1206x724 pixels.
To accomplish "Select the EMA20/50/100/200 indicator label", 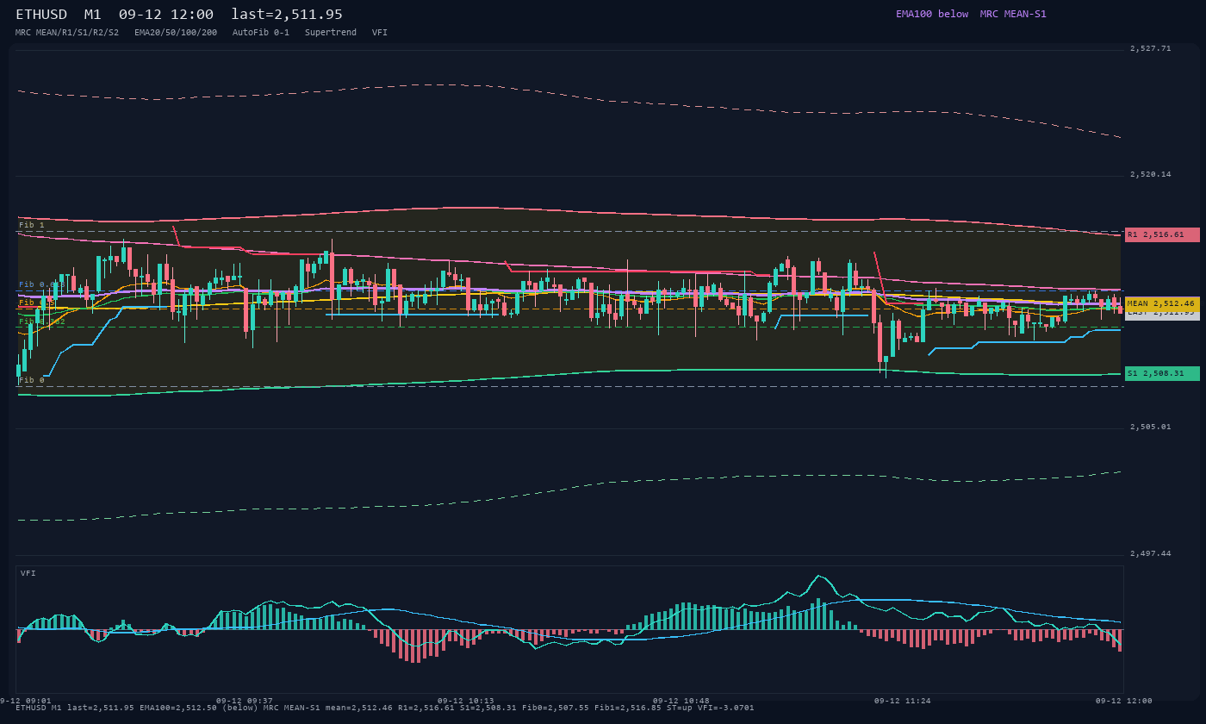I will click(x=176, y=32).
